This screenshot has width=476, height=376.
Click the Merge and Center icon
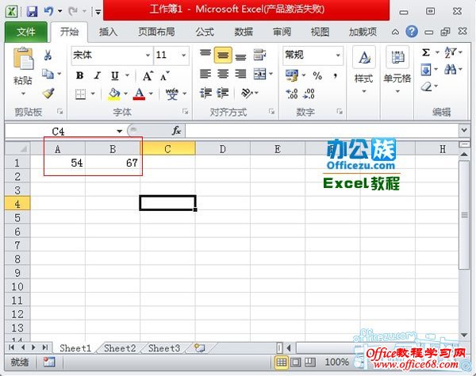coord(260,74)
